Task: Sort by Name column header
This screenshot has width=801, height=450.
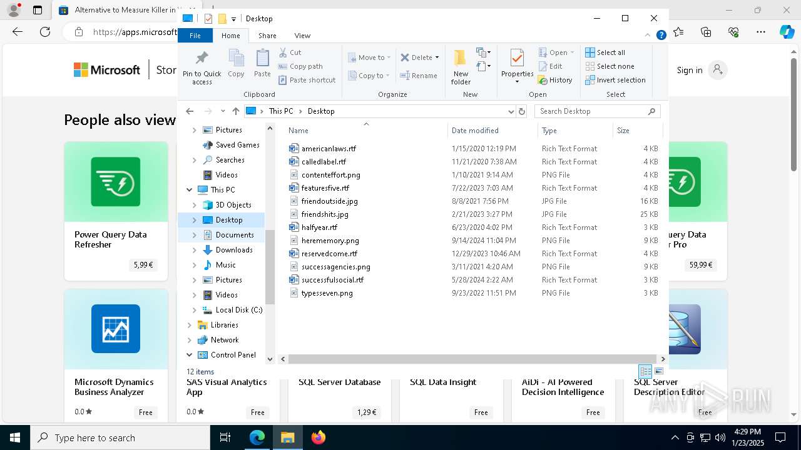Action: [366, 131]
